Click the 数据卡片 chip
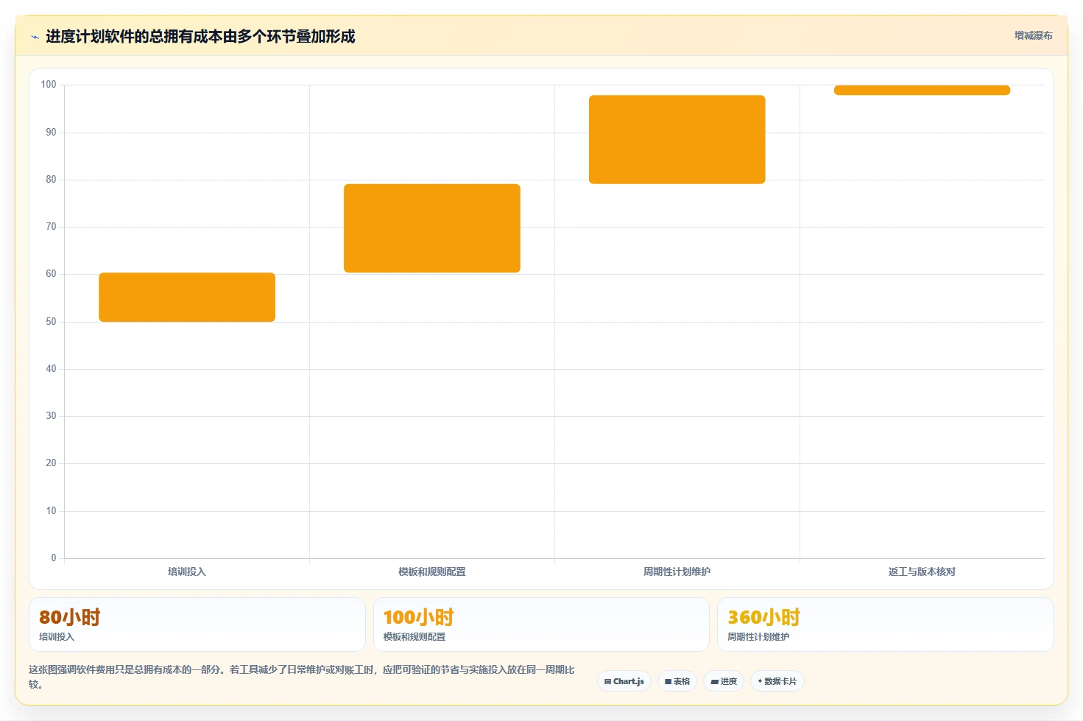The image size is (1083, 721). pyautogui.click(x=777, y=681)
